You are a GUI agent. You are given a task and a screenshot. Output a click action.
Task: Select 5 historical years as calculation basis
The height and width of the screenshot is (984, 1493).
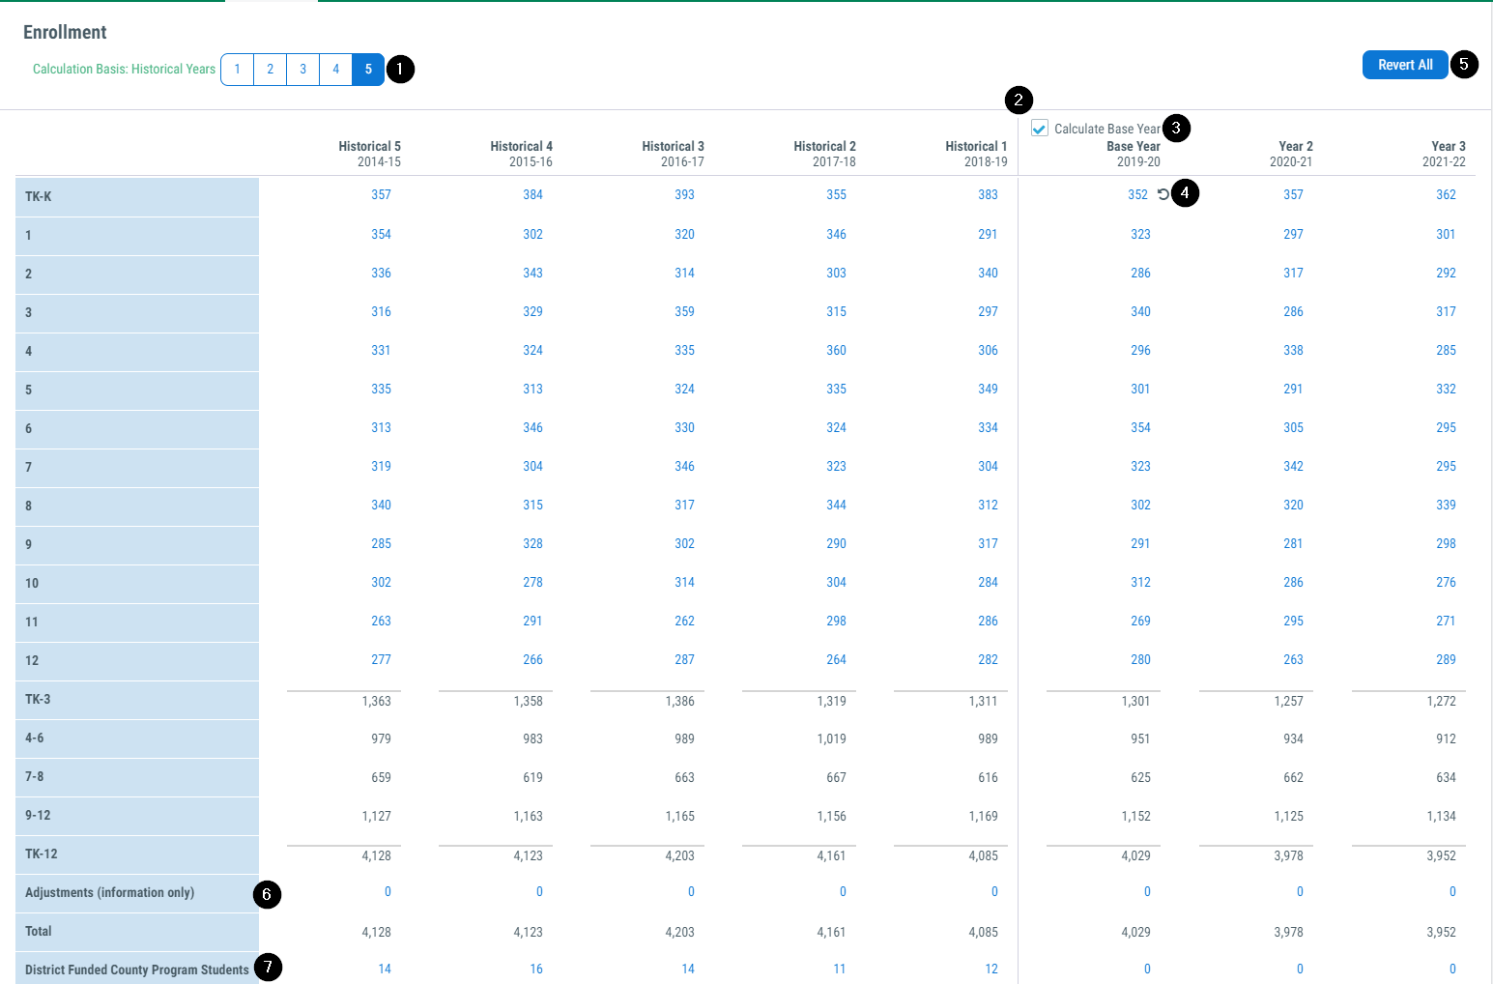[x=368, y=70]
